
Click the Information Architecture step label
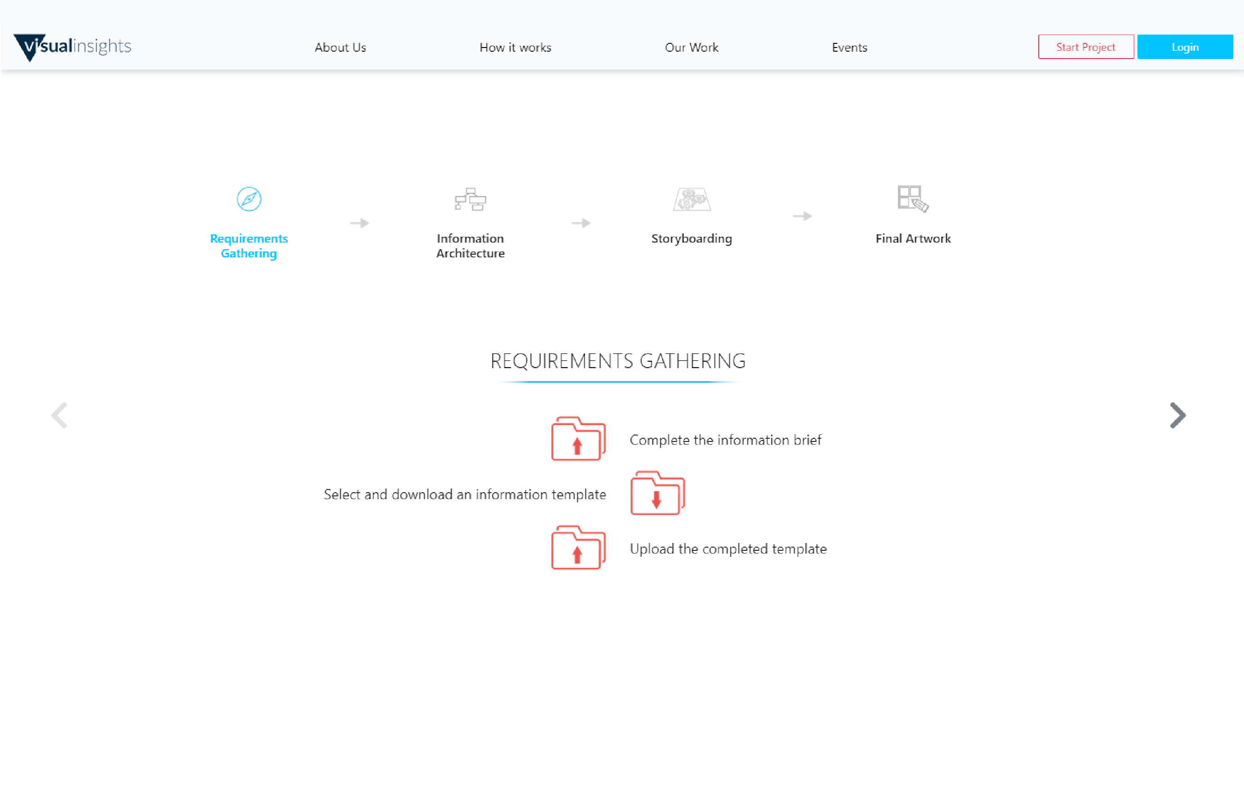tap(470, 246)
